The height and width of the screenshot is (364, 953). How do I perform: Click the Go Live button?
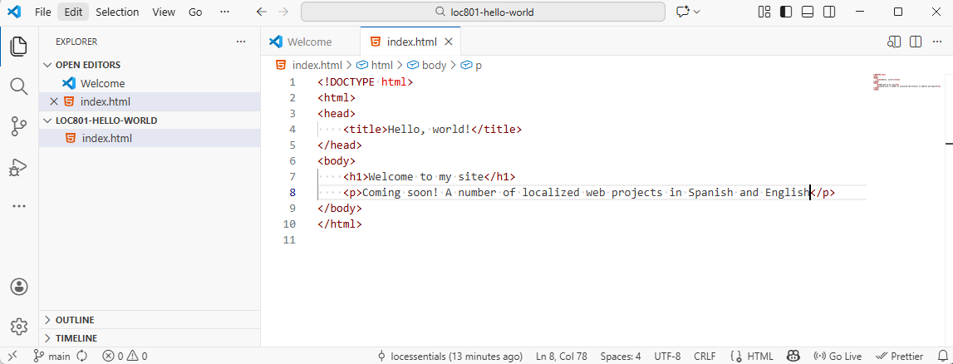pyautogui.click(x=838, y=356)
